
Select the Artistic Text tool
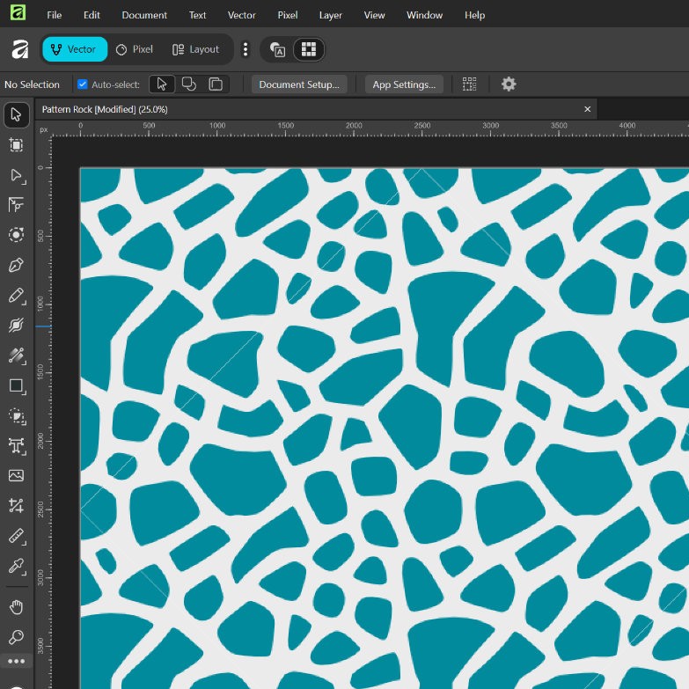(16, 445)
